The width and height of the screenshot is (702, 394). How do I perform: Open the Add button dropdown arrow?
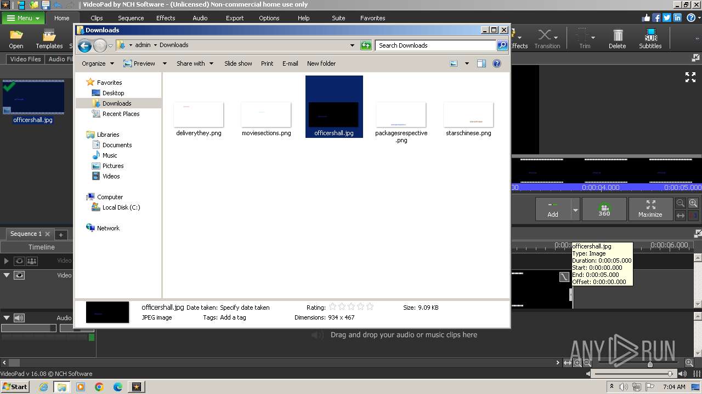pyautogui.click(x=575, y=209)
